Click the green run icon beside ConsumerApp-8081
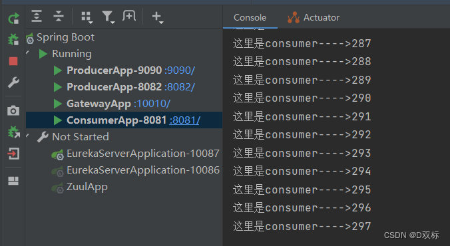The height and width of the screenshot is (246, 450). 58,120
